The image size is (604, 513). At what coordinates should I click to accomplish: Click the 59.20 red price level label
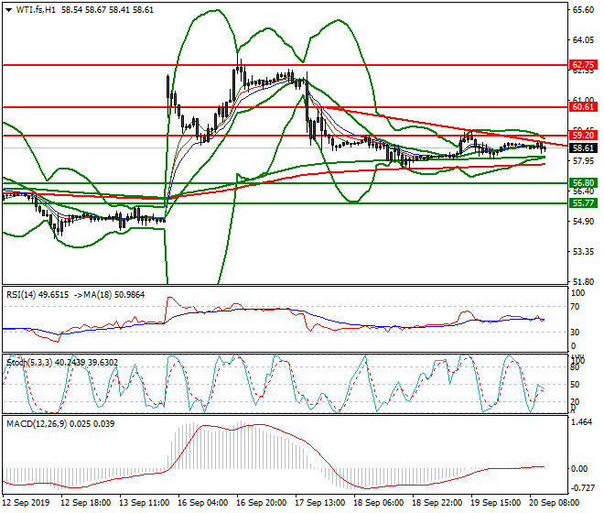pyautogui.click(x=583, y=136)
